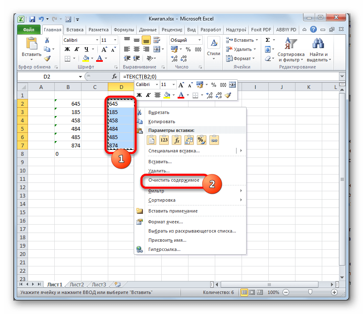364x314 pixels.
Task: Click the new sheet tab icon
Action: tap(118, 284)
